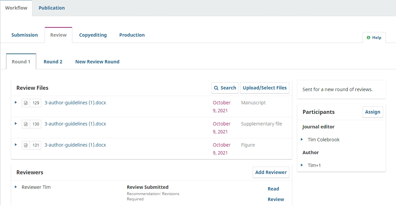396x205 pixels.
Task: Click Assign in the Participants panel
Action: (x=373, y=112)
